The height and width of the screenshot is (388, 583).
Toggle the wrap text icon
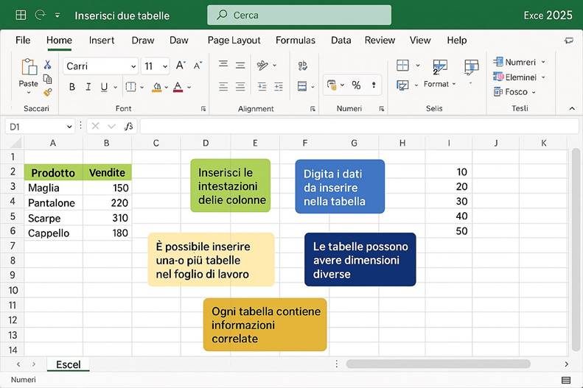[x=303, y=66]
